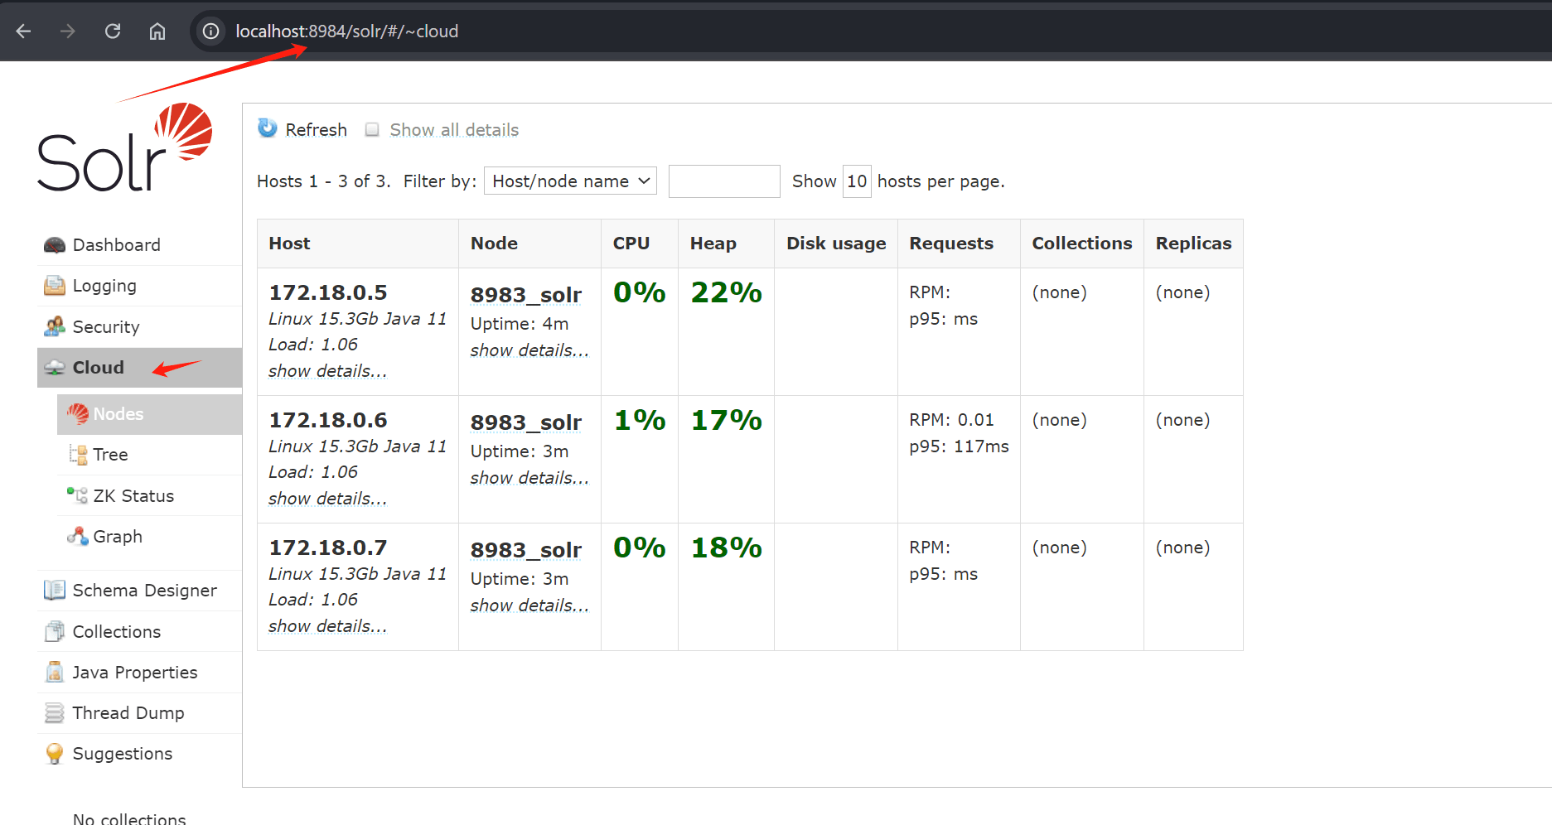Open Logging via its sidebar icon
The width and height of the screenshot is (1552, 825).
55,286
